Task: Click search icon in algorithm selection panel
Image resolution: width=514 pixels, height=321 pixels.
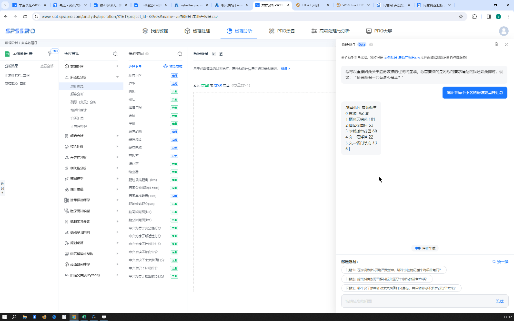Action: point(115,54)
